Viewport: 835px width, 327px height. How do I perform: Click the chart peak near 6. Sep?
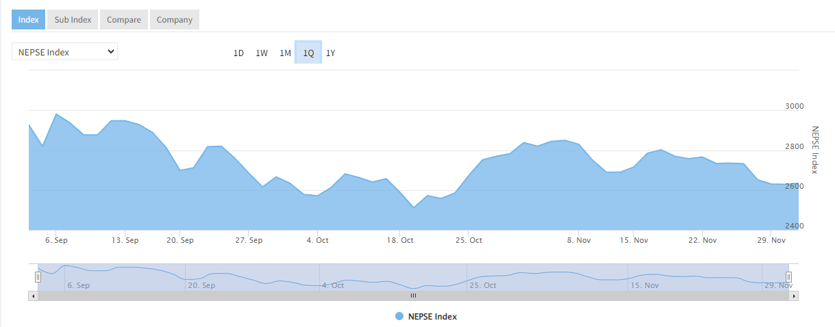56,114
